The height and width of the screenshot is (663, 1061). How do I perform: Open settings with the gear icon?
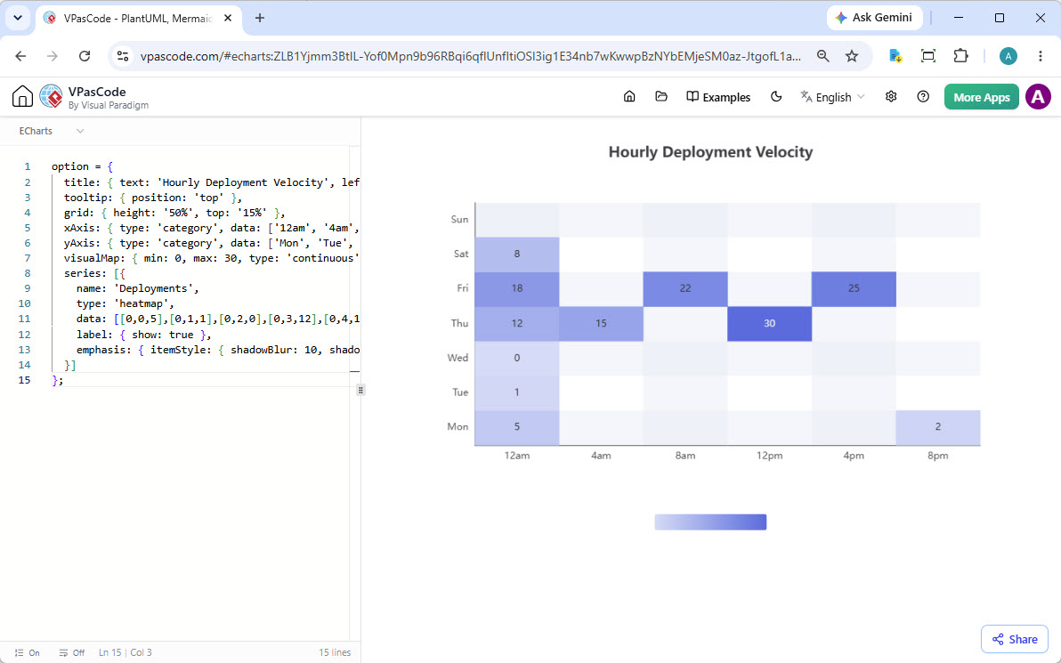[x=891, y=97]
